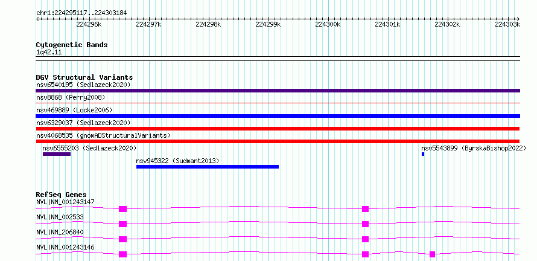Click the 224300k ruler label

point(328,24)
